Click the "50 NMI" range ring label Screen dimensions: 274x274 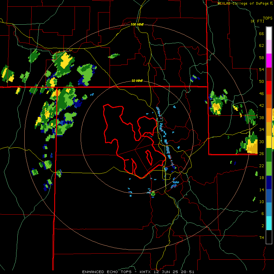pos(137,81)
